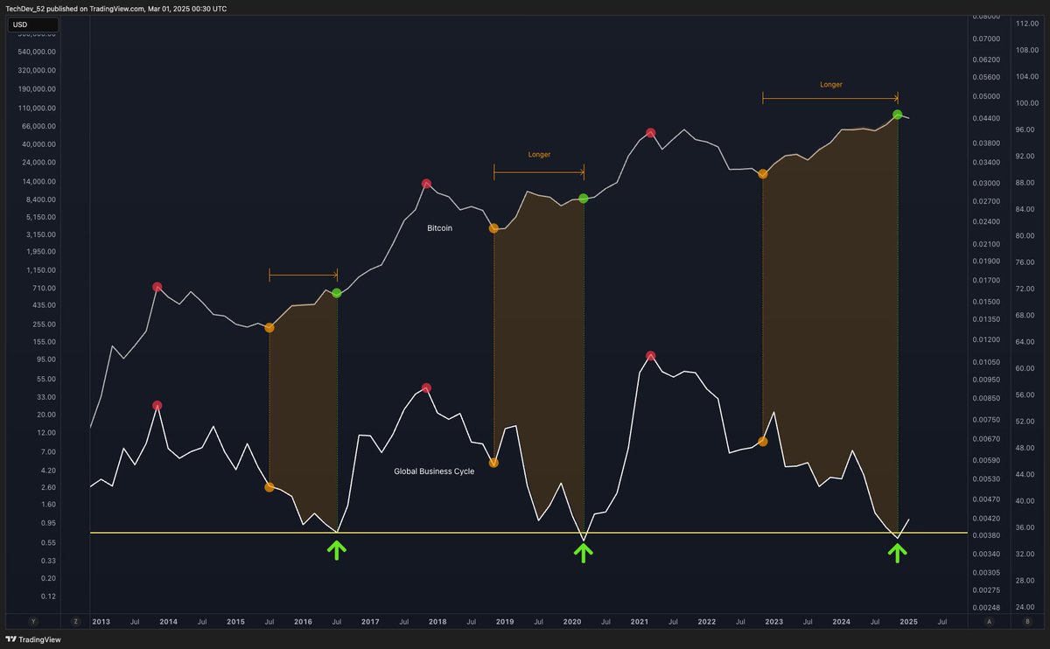Select the Global Business Cycle label
Image resolution: width=1050 pixels, height=649 pixels.
(x=434, y=471)
